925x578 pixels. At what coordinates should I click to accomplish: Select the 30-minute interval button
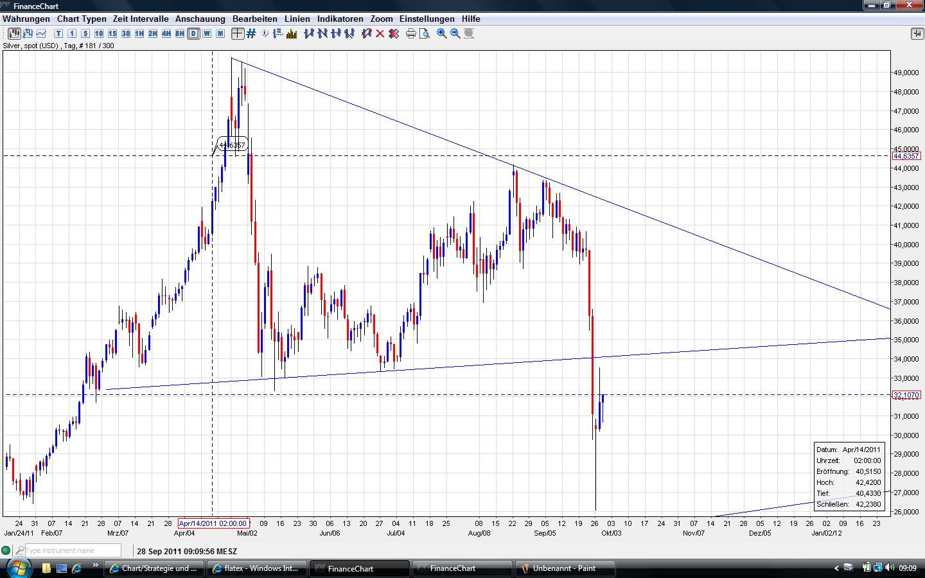(126, 33)
